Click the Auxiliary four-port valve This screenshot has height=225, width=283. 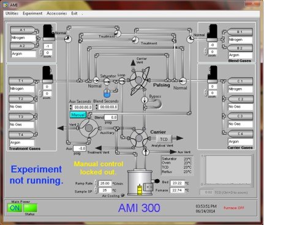[x=89, y=128]
